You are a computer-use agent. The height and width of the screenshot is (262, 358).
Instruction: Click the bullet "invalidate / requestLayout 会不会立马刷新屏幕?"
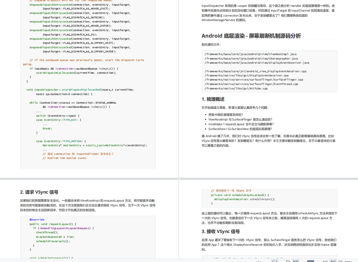[241, 124]
